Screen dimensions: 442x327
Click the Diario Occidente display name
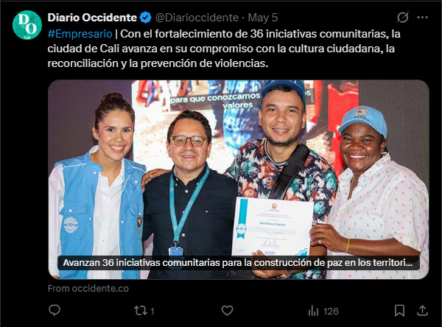pos(92,18)
